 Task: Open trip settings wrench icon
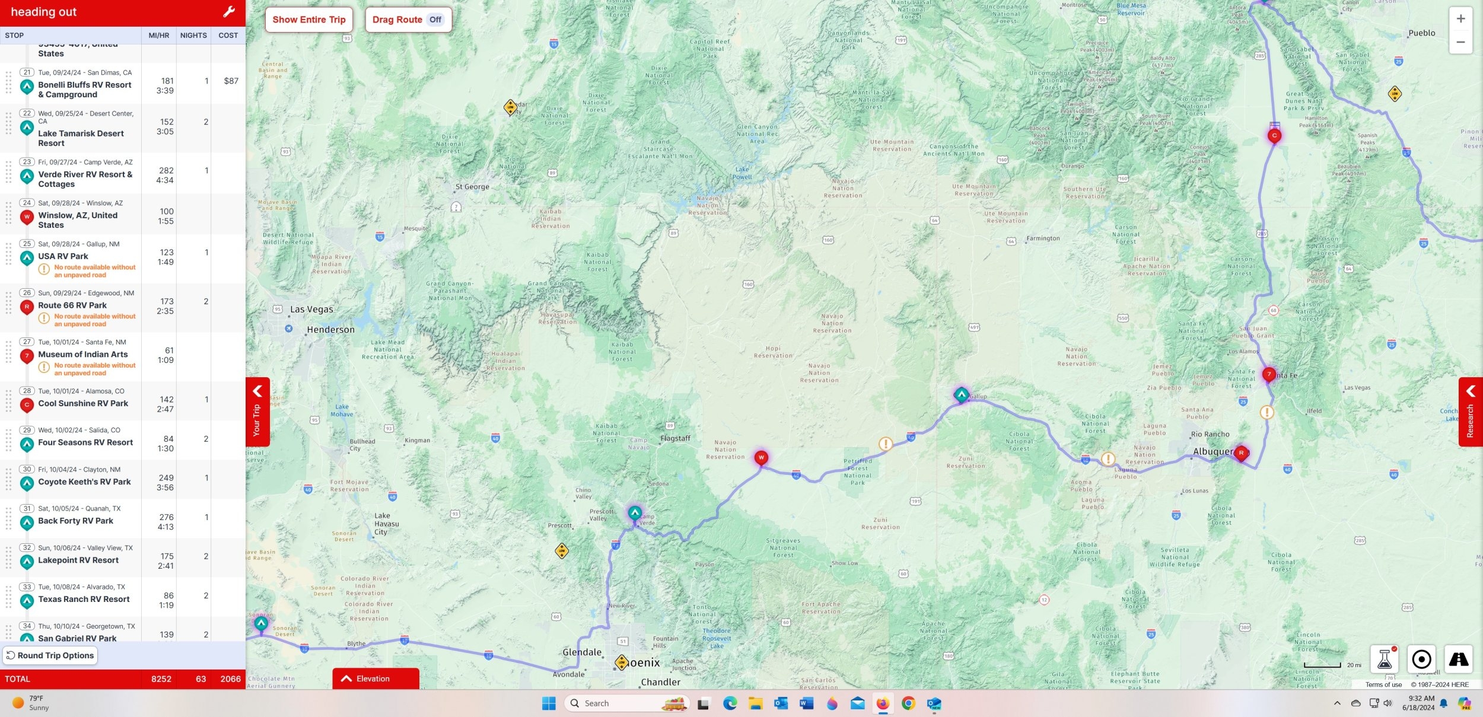click(x=229, y=12)
